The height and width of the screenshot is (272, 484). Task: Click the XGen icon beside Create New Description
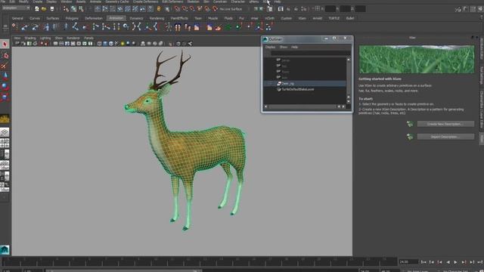[410, 124]
